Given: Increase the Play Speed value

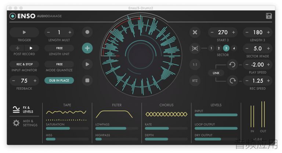Looking at the screenshot, I should click(x=268, y=64).
